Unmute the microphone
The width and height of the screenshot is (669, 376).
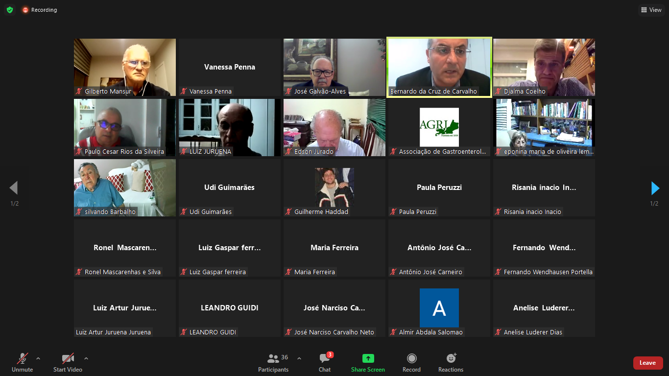tap(22, 363)
